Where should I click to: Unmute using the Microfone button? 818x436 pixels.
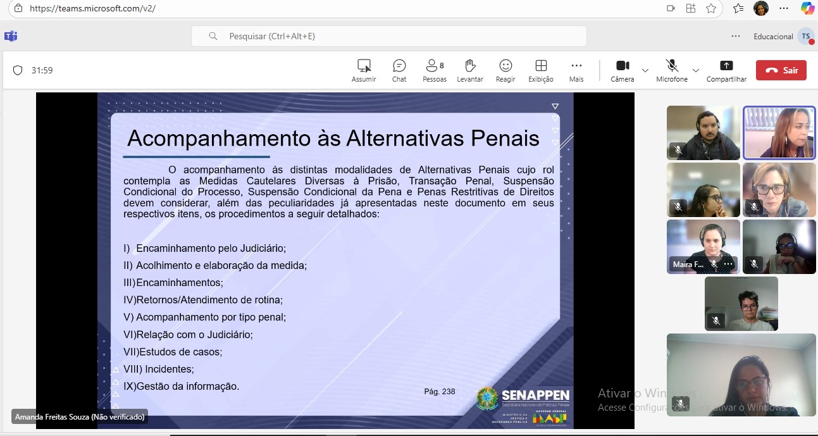(x=672, y=70)
